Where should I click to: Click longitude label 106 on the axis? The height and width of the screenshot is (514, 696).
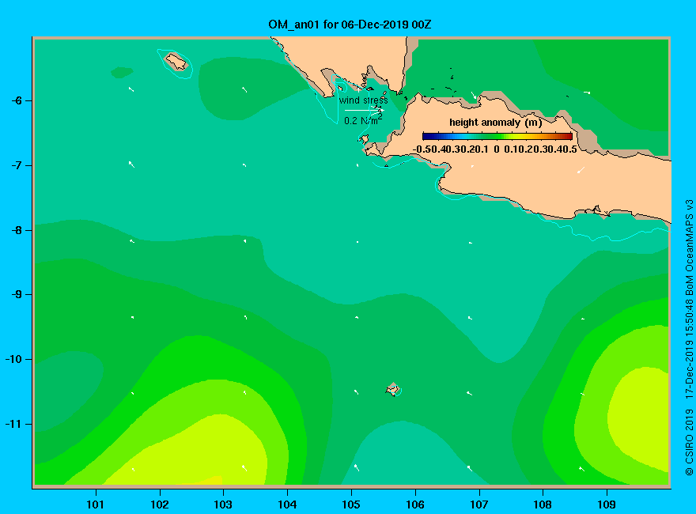coord(415,505)
